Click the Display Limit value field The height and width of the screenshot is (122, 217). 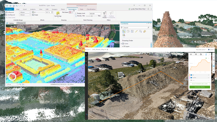point(95,14)
